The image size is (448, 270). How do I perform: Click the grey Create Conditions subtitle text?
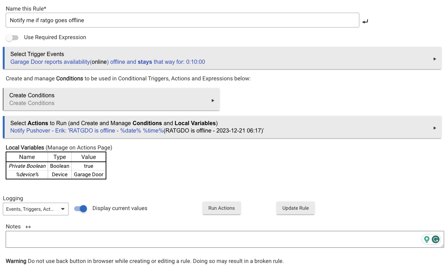(x=32, y=103)
